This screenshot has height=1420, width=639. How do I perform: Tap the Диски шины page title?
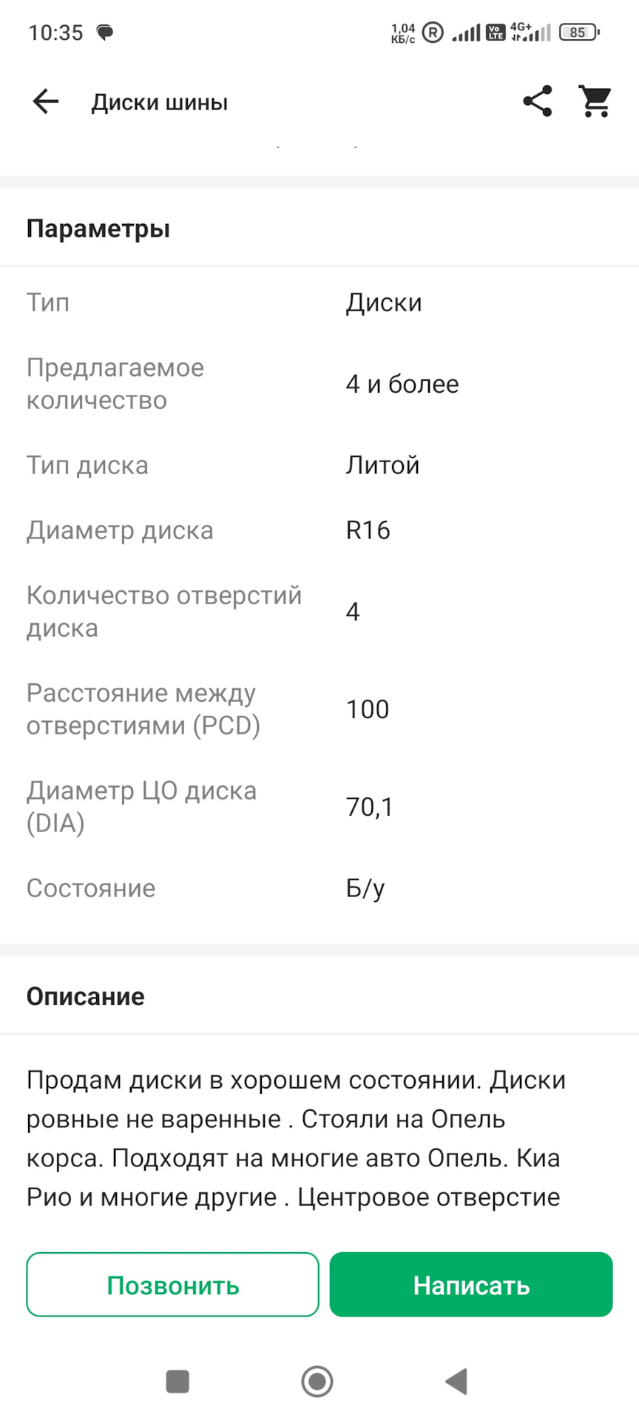coord(160,102)
